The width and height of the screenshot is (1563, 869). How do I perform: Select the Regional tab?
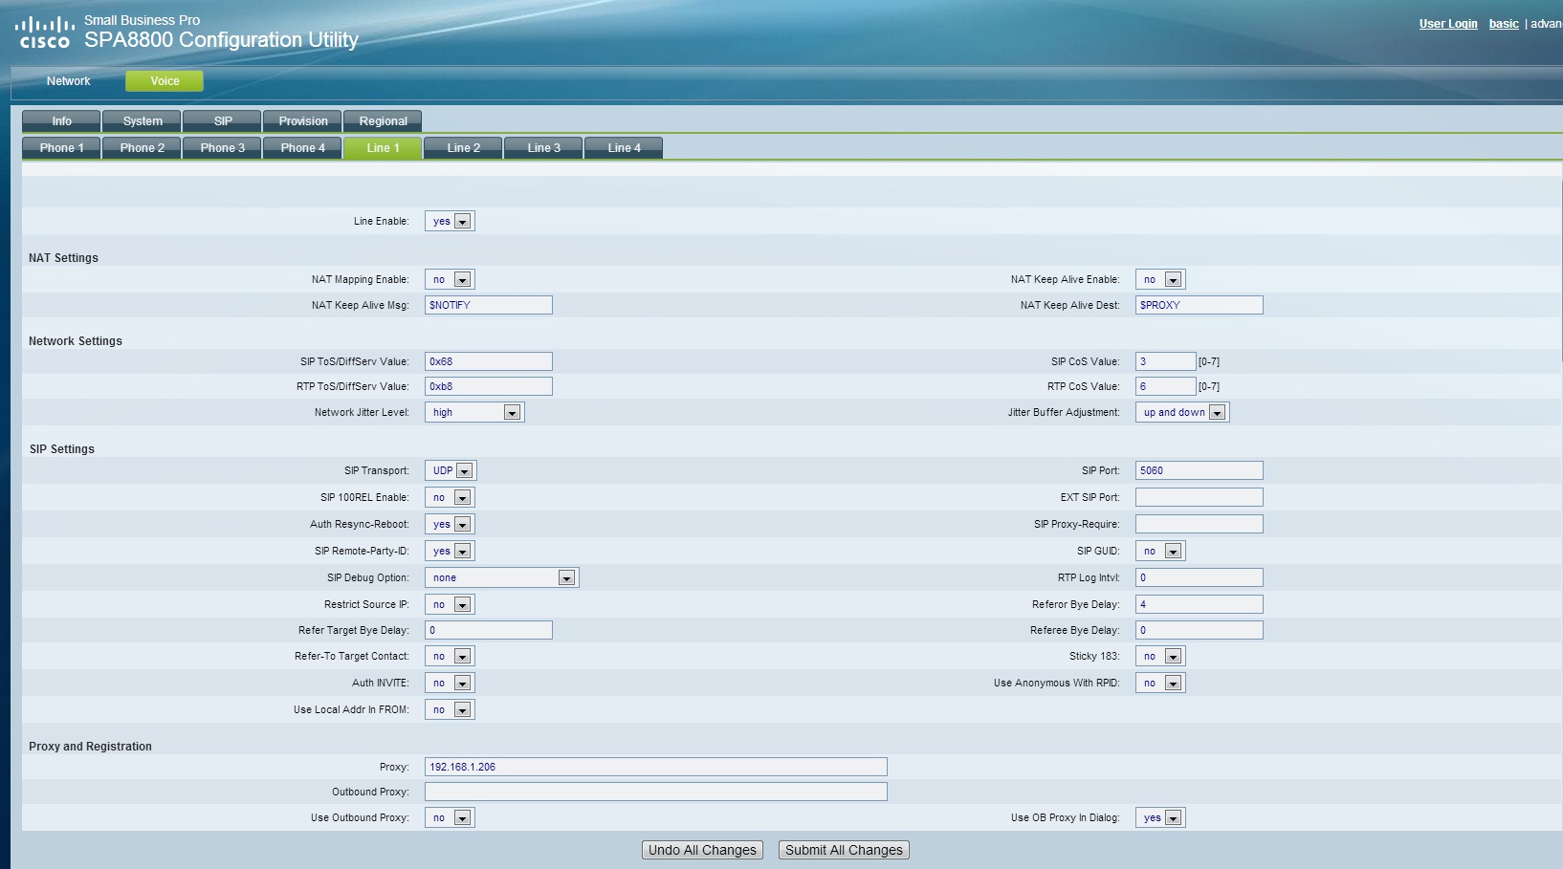383,121
